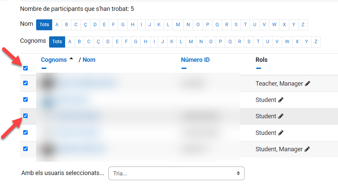Click the sort arrow beside Cognoms

tap(71, 59)
